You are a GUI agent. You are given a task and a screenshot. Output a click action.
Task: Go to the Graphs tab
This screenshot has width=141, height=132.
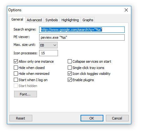pos(88,20)
